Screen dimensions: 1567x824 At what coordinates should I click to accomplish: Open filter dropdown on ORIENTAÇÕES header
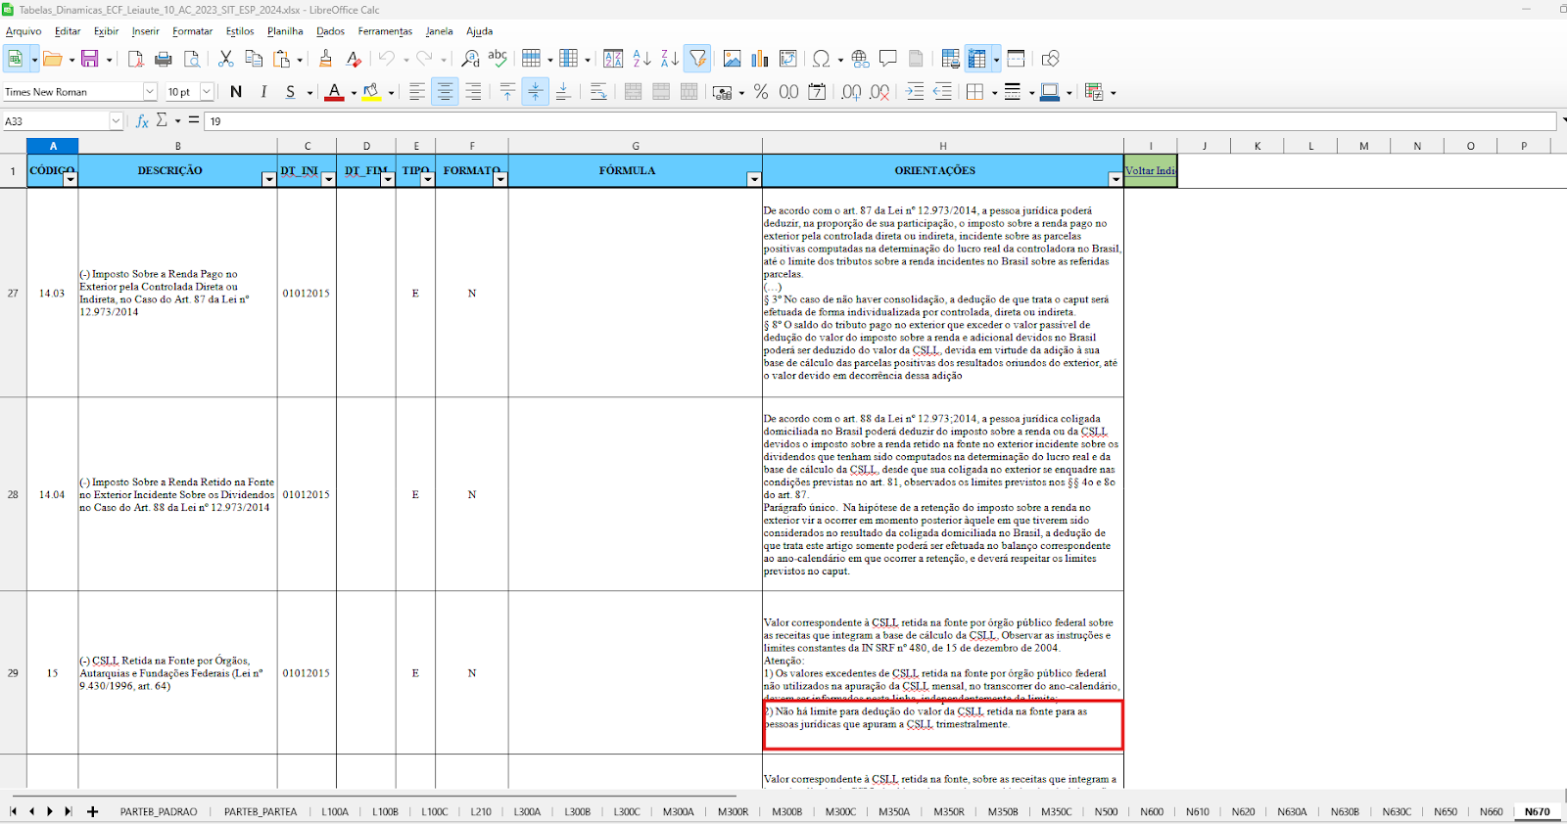tap(1116, 179)
